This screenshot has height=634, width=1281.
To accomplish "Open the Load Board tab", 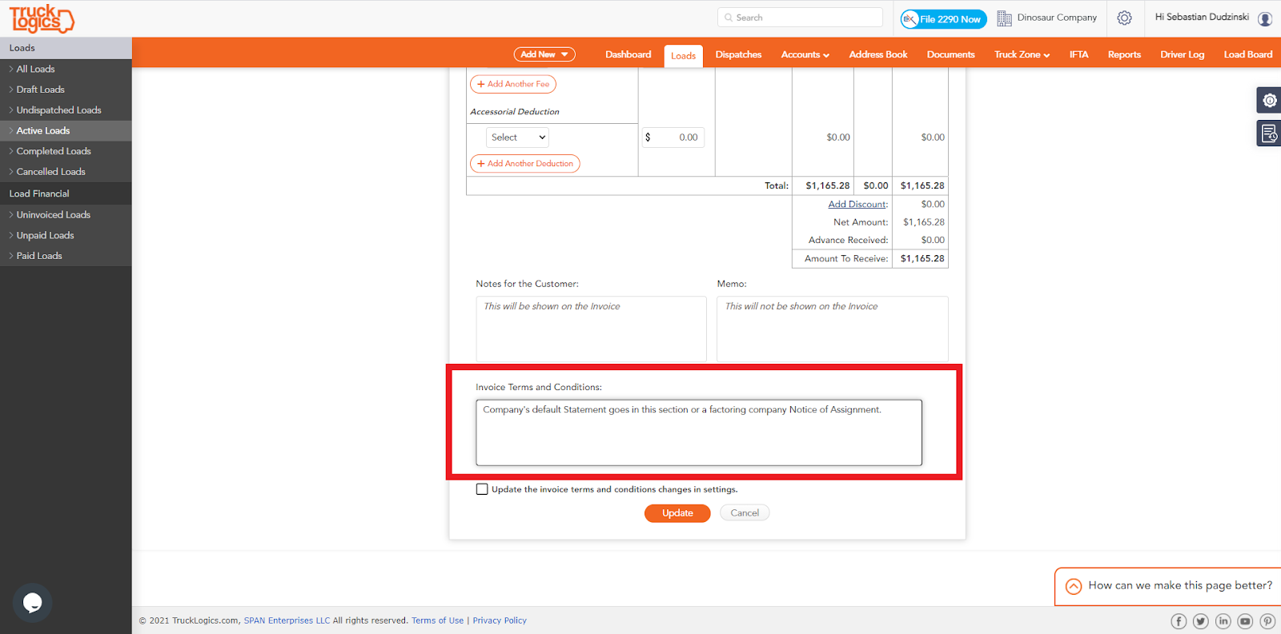I will (1247, 54).
